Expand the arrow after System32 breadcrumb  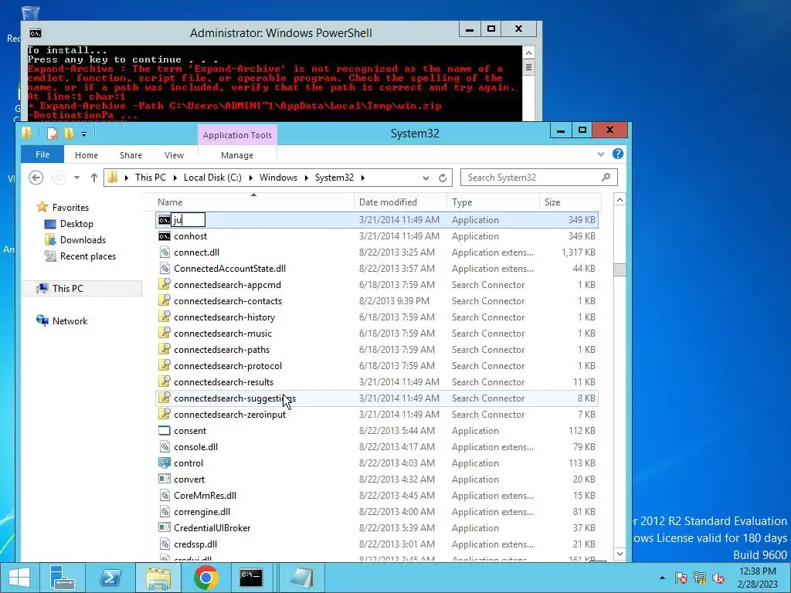[x=362, y=178]
